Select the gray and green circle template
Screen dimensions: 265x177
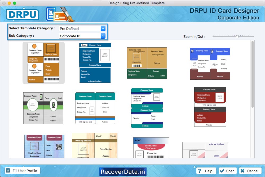[43, 108]
